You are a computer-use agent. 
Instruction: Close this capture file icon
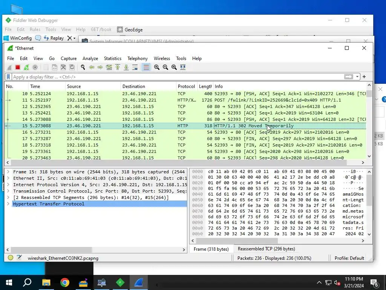click(63, 67)
